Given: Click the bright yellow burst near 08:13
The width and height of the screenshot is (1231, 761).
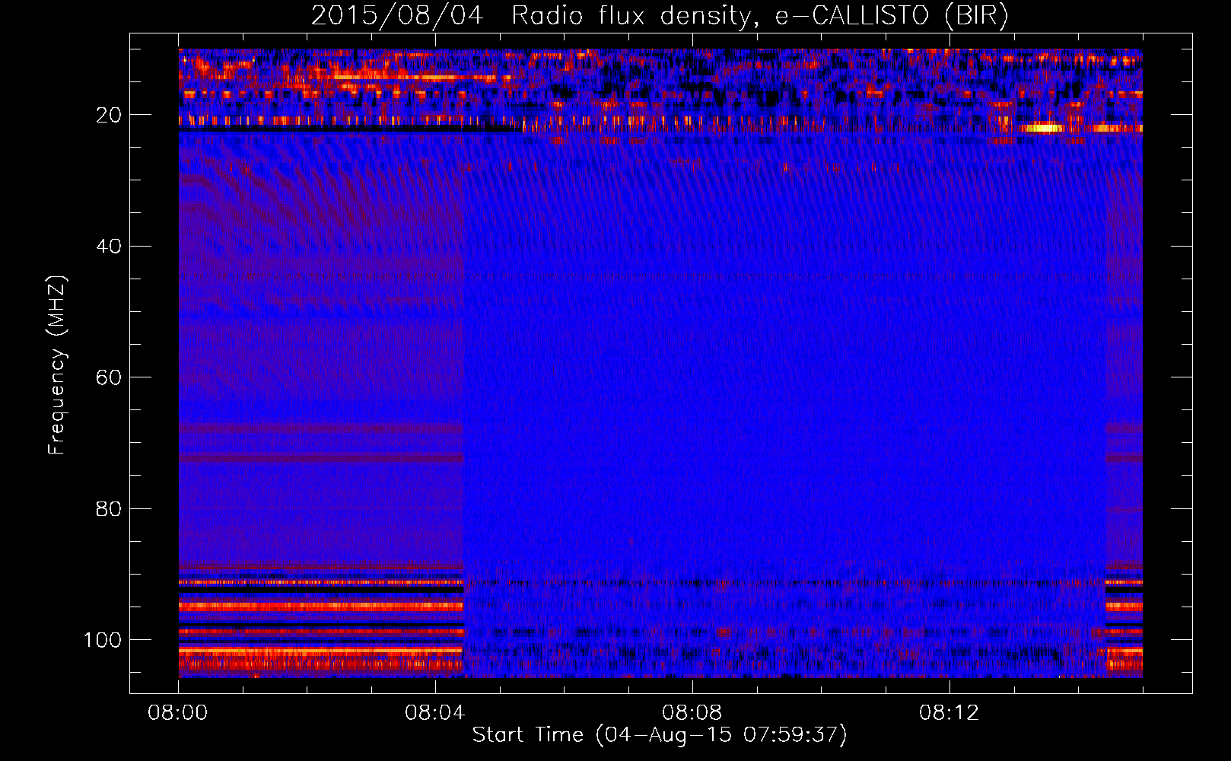Looking at the screenshot, I should coord(1043,128).
